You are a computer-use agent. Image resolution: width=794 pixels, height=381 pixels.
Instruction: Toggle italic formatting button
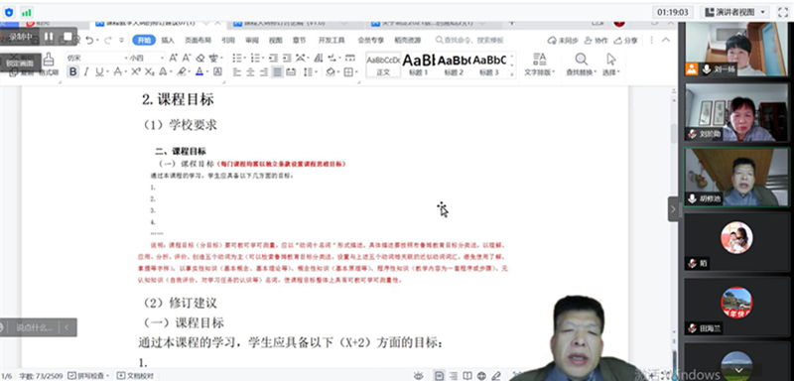coord(86,72)
